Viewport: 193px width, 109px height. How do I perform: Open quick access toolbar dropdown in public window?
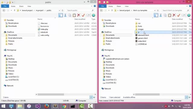[13, 2]
